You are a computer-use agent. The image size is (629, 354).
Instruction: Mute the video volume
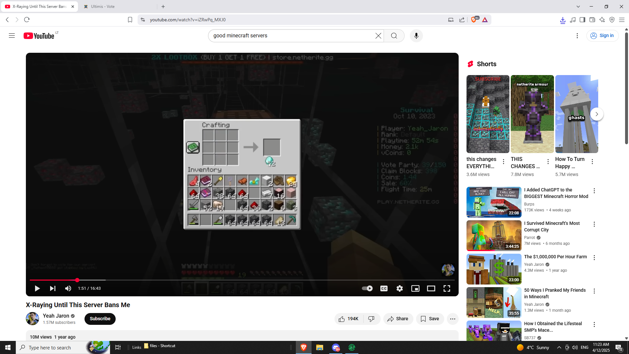click(x=68, y=288)
